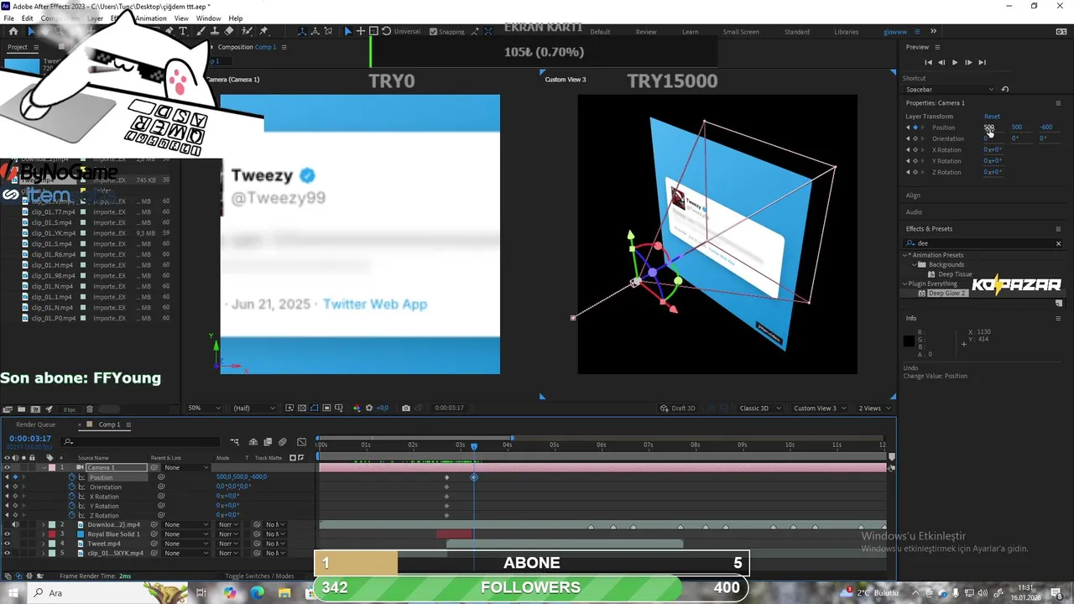Expand the Royal Blue Solid 1 layer
Screen dimensions: 1074x604
coord(44,534)
